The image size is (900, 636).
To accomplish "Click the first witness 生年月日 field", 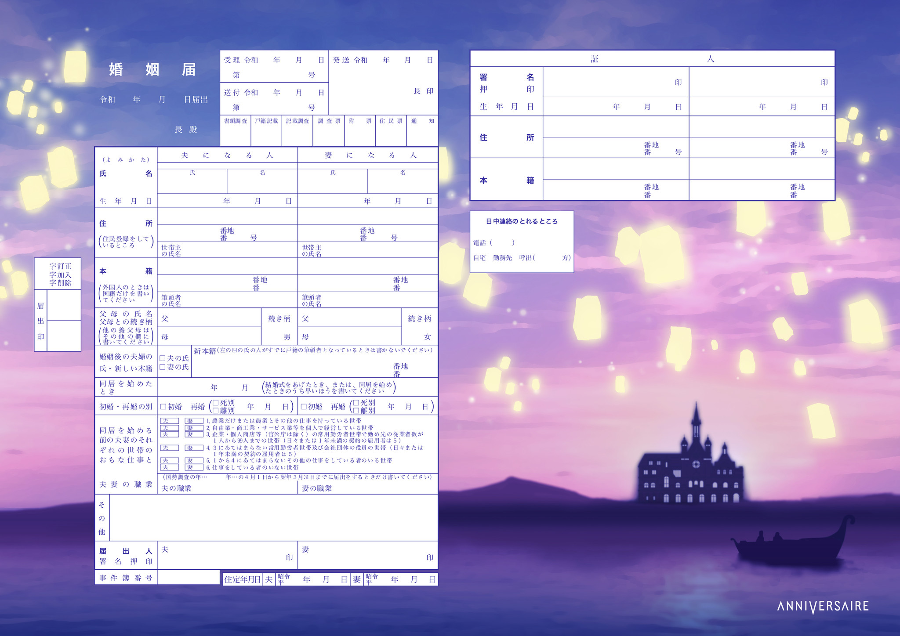I will click(x=616, y=106).
